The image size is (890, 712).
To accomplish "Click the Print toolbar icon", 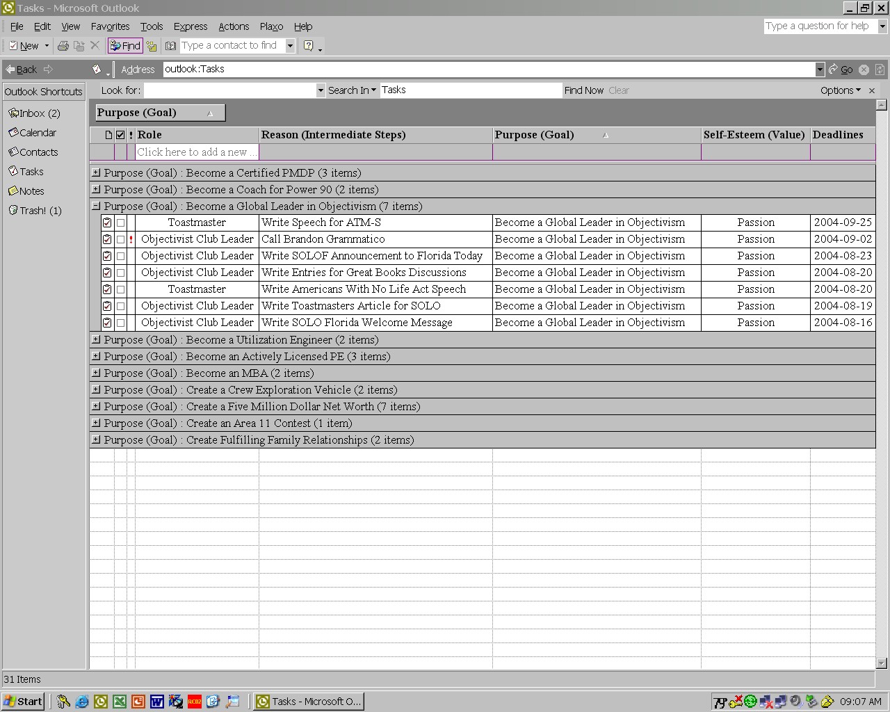I will 63,46.
